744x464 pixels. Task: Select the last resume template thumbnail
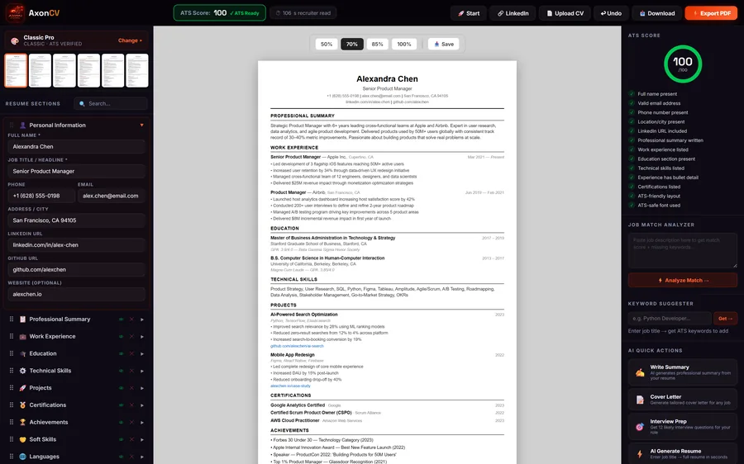pos(137,71)
